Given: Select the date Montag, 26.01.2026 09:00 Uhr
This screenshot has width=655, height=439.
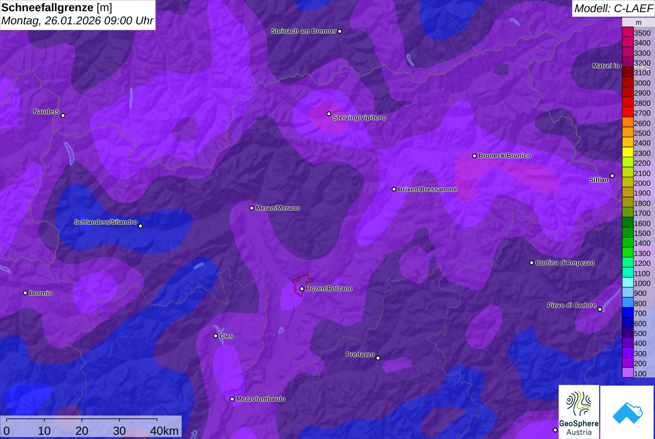Looking at the screenshot, I should click(78, 21).
